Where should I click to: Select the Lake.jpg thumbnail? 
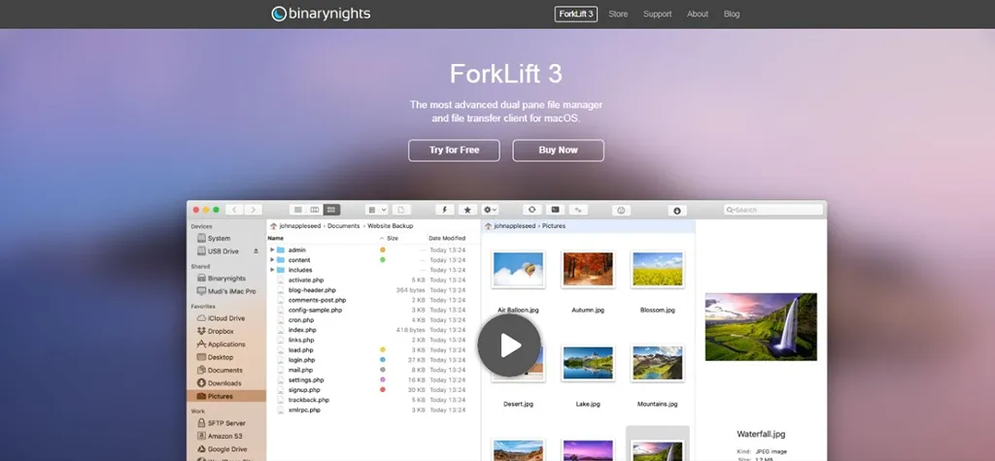point(588,363)
